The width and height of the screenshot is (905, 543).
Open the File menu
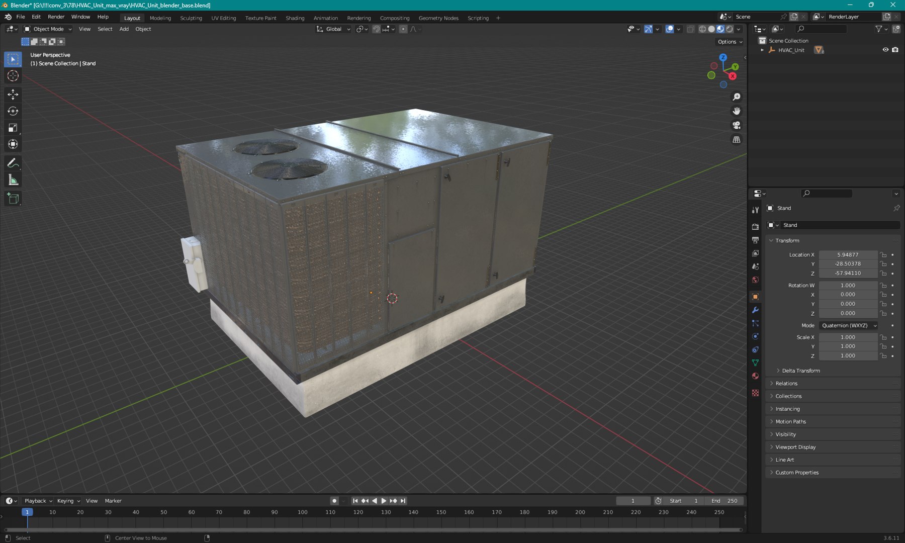[21, 17]
